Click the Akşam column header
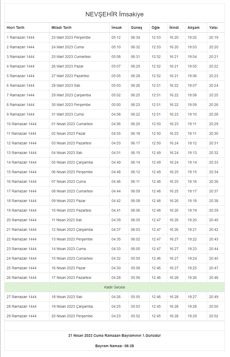 pos(194,28)
